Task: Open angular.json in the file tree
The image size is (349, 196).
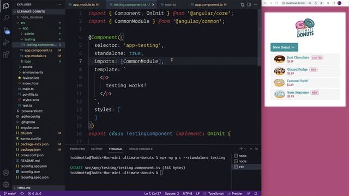Action: 39,127
